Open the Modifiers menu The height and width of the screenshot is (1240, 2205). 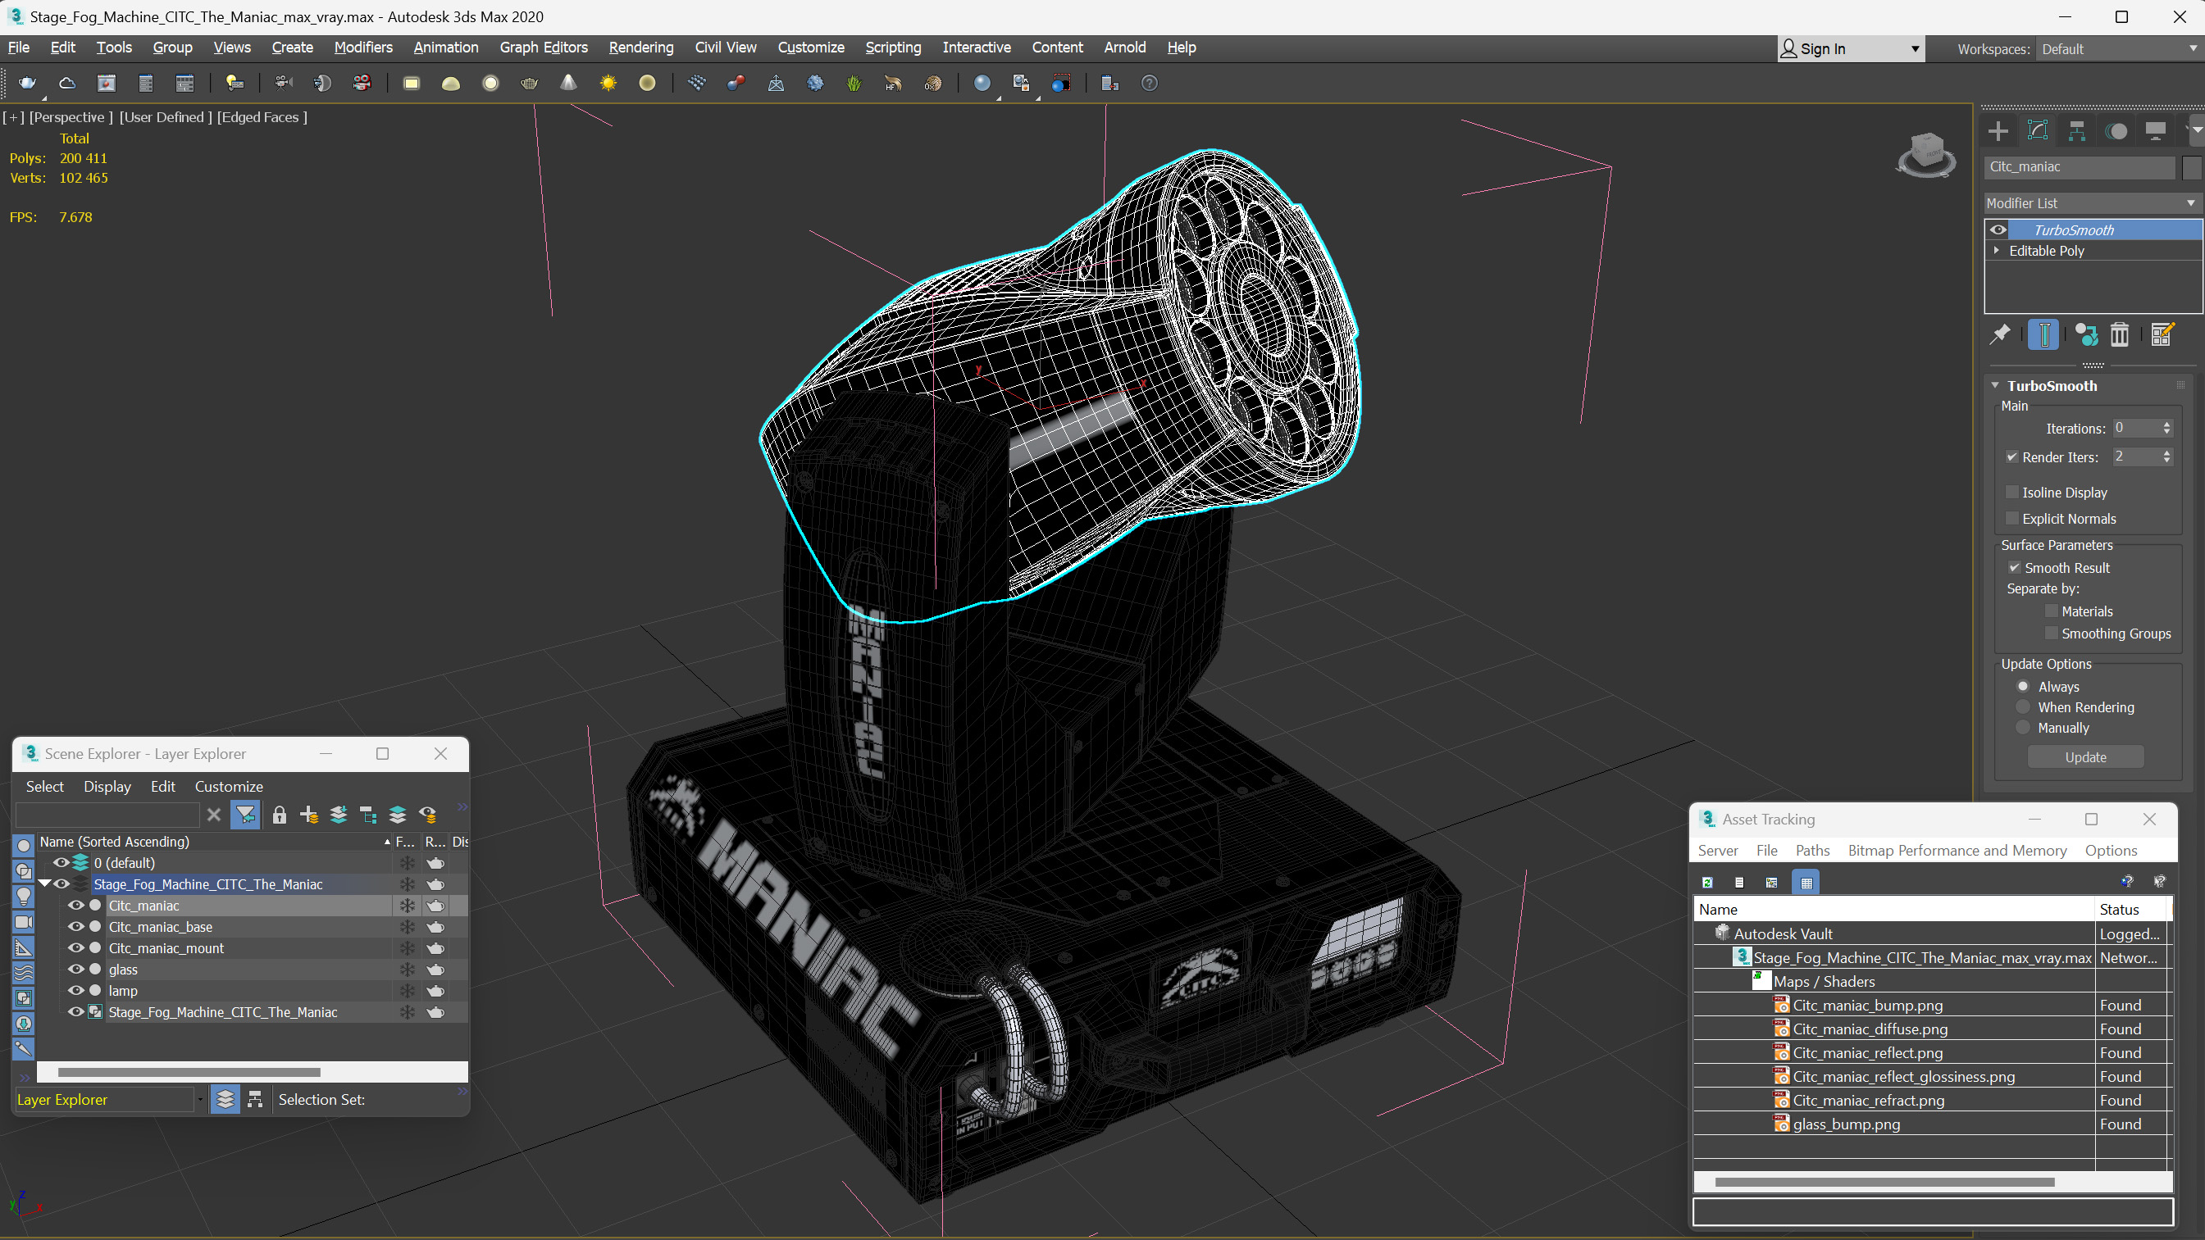(x=363, y=47)
